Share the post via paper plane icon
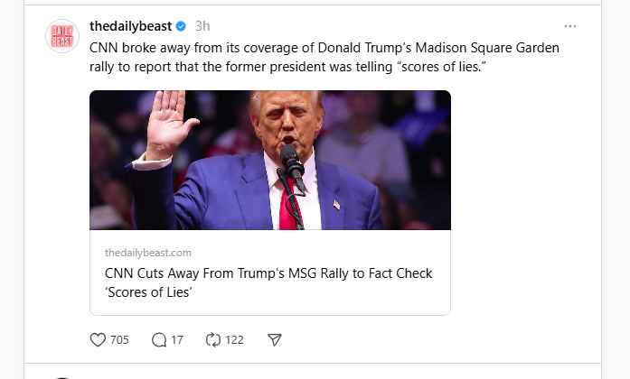The height and width of the screenshot is (379, 630). 275,340
